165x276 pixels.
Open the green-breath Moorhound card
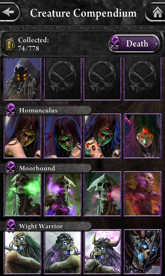pyautogui.click(x=22, y=194)
